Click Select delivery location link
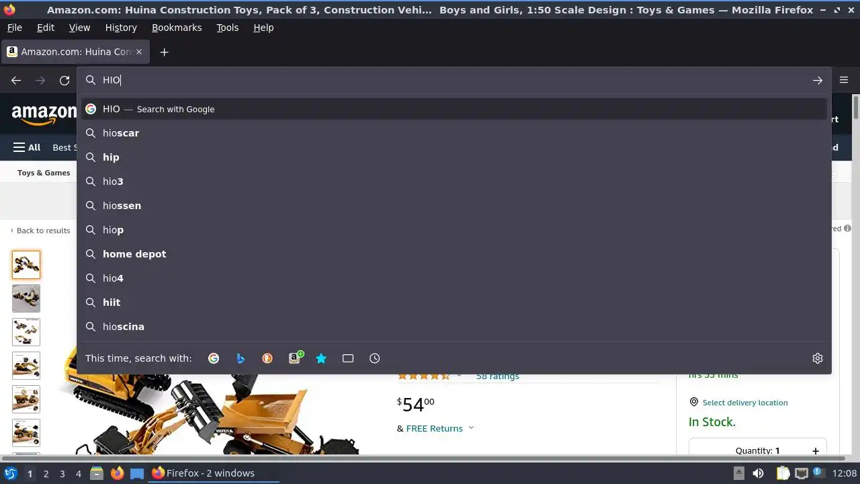The height and width of the screenshot is (484, 860). pyautogui.click(x=745, y=403)
